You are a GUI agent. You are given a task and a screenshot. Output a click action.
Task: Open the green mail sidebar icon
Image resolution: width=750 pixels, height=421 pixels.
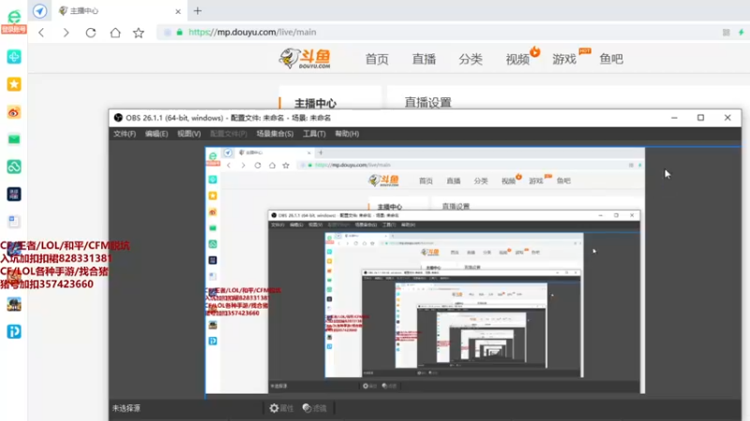tap(14, 139)
